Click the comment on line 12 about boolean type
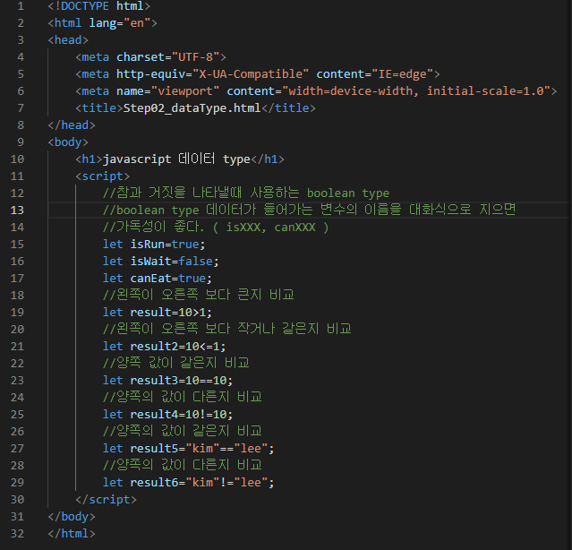The height and width of the screenshot is (550, 572). [x=246, y=193]
